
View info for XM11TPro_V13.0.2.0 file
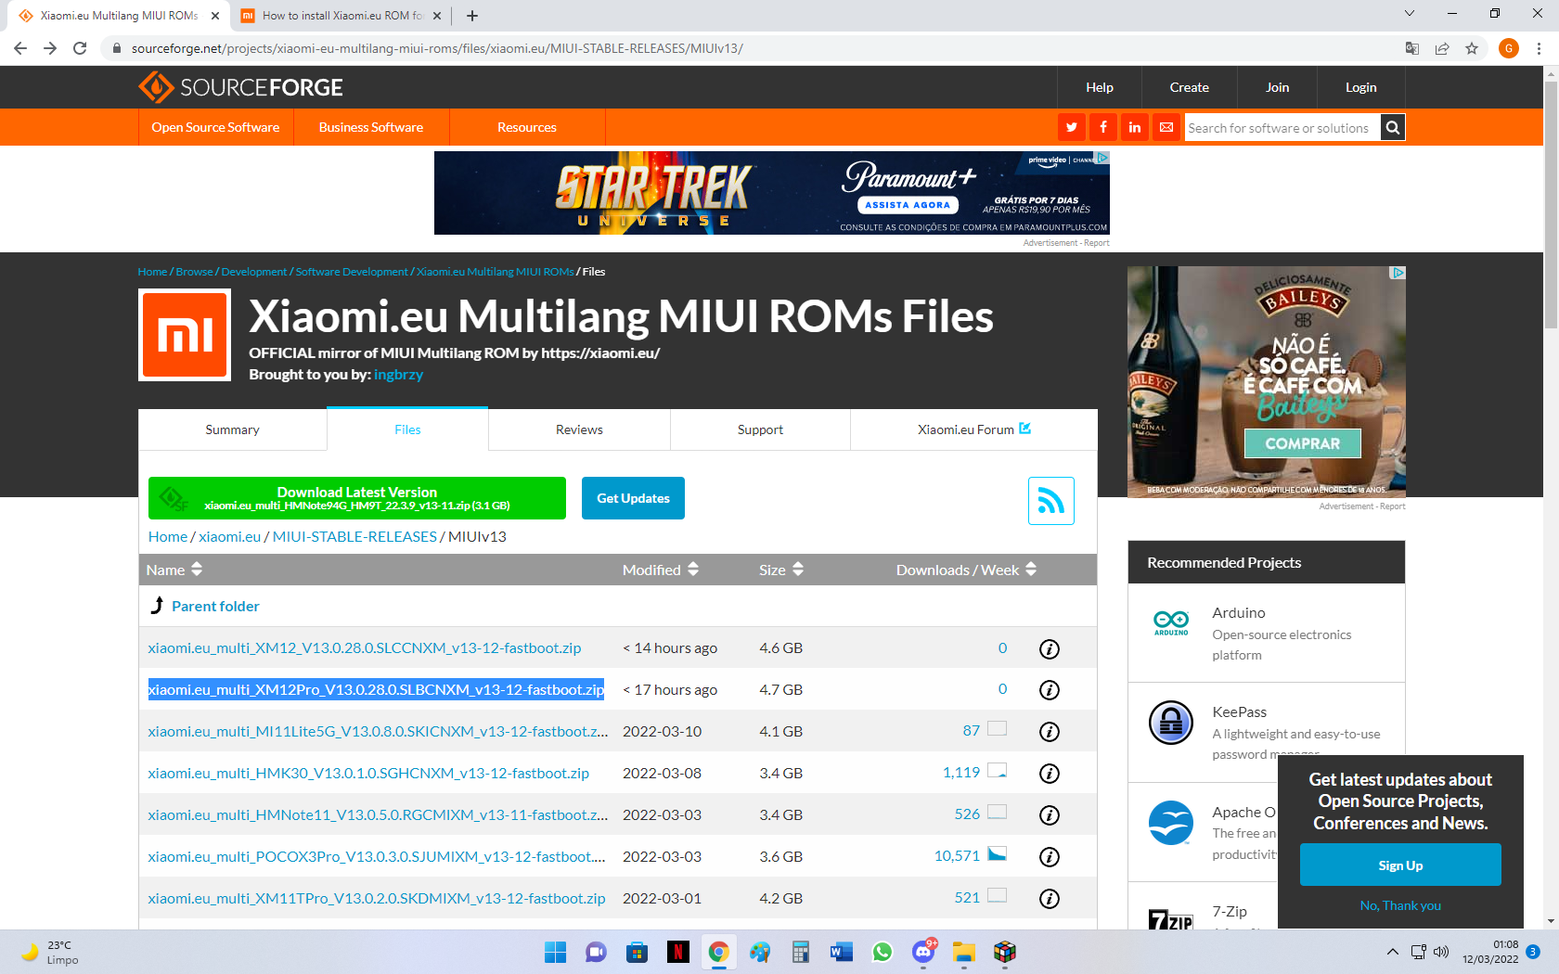1050,899
